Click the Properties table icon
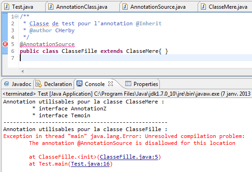Screen dimensions: 252x172 [128, 84]
